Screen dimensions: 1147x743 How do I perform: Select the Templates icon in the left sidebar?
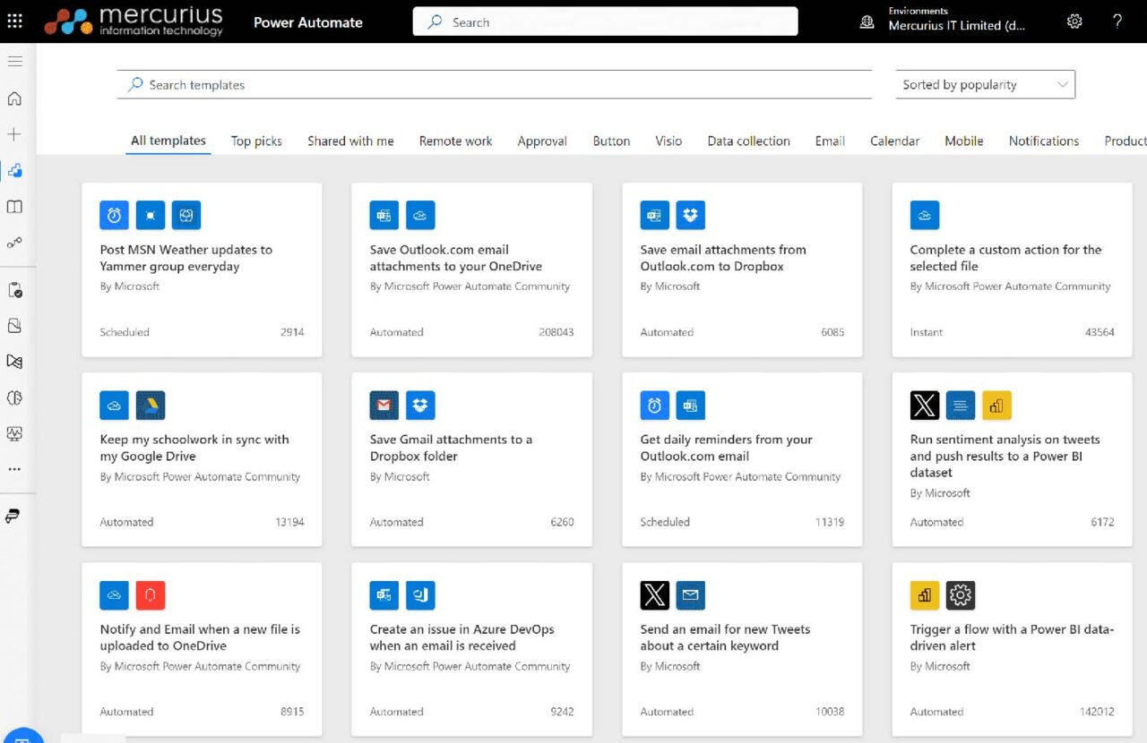pos(13,170)
